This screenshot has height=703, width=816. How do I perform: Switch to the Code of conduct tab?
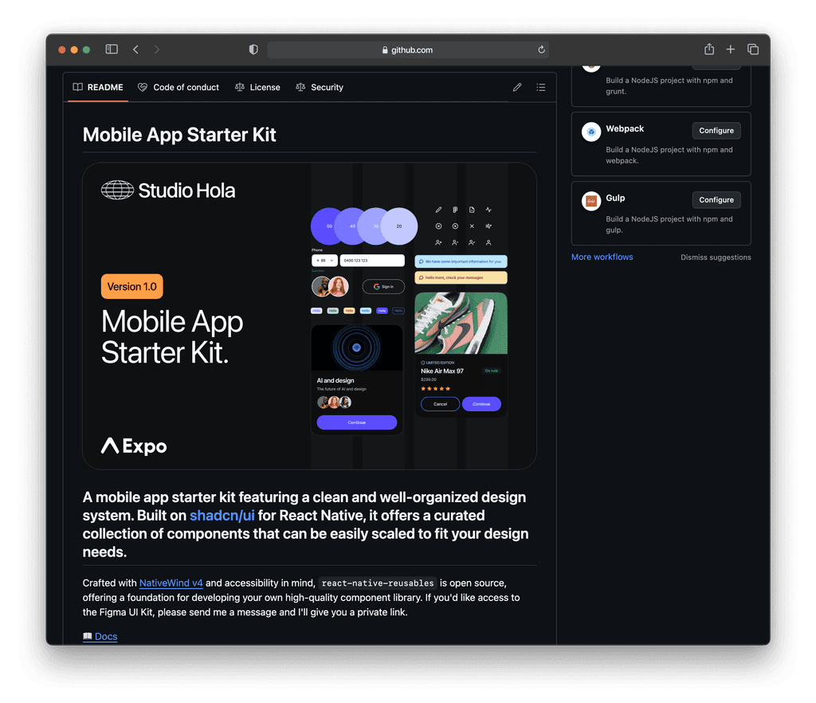[x=178, y=87]
